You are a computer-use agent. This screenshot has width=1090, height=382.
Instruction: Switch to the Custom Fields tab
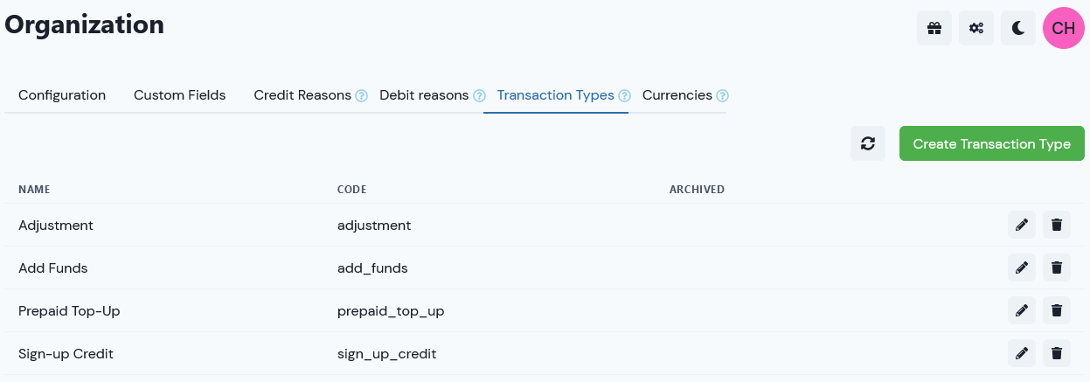point(179,95)
